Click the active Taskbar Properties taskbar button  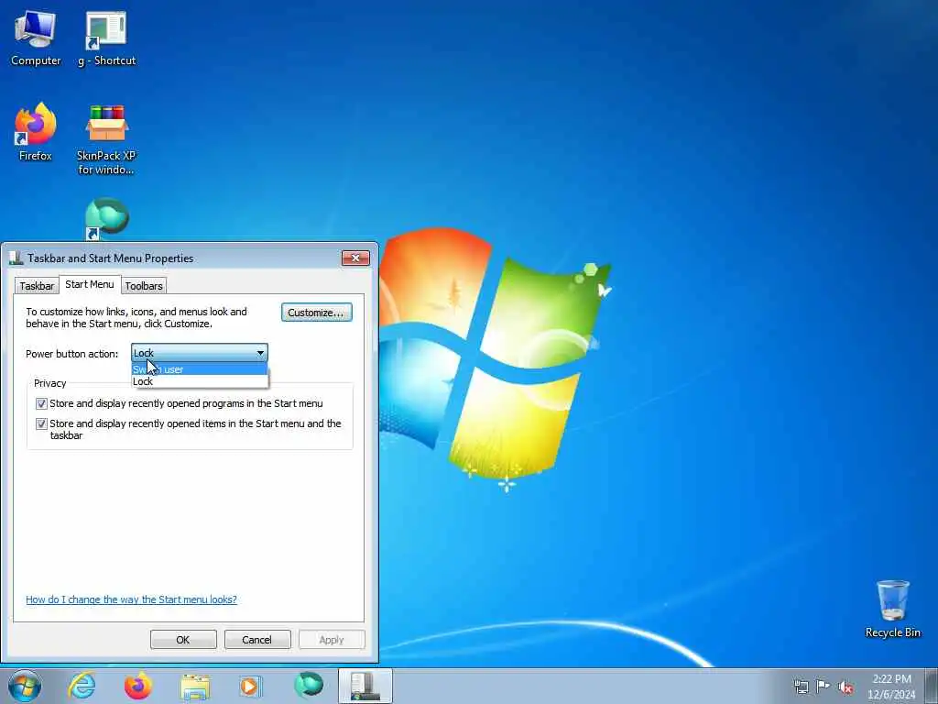365,686
